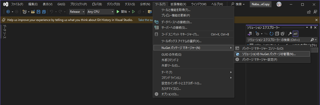Viewport: 320px width, 105px height.
Task: Show all files icon in Solution Explorer
Action: tap(282, 33)
